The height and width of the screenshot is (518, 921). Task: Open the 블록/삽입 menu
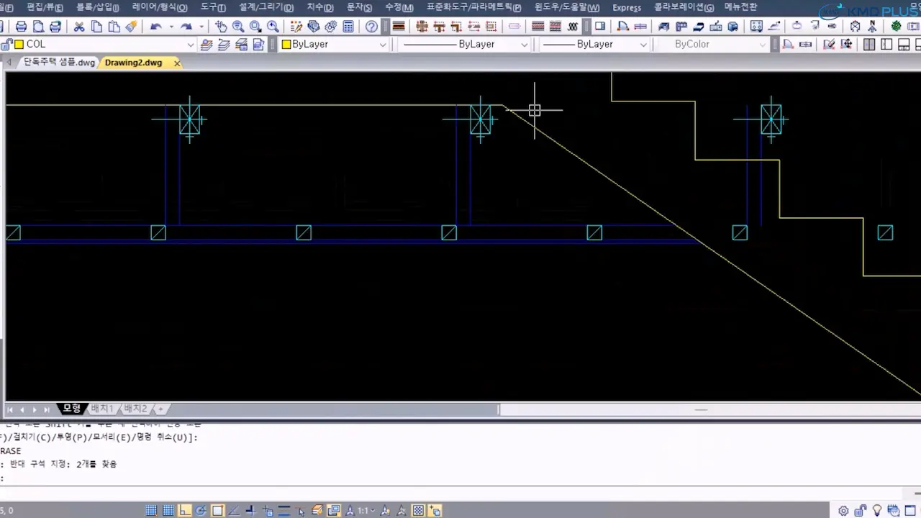pyautogui.click(x=98, y=7)
